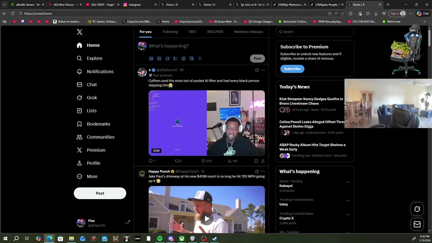Switch to the Instagram browser tab

[140, 5]
